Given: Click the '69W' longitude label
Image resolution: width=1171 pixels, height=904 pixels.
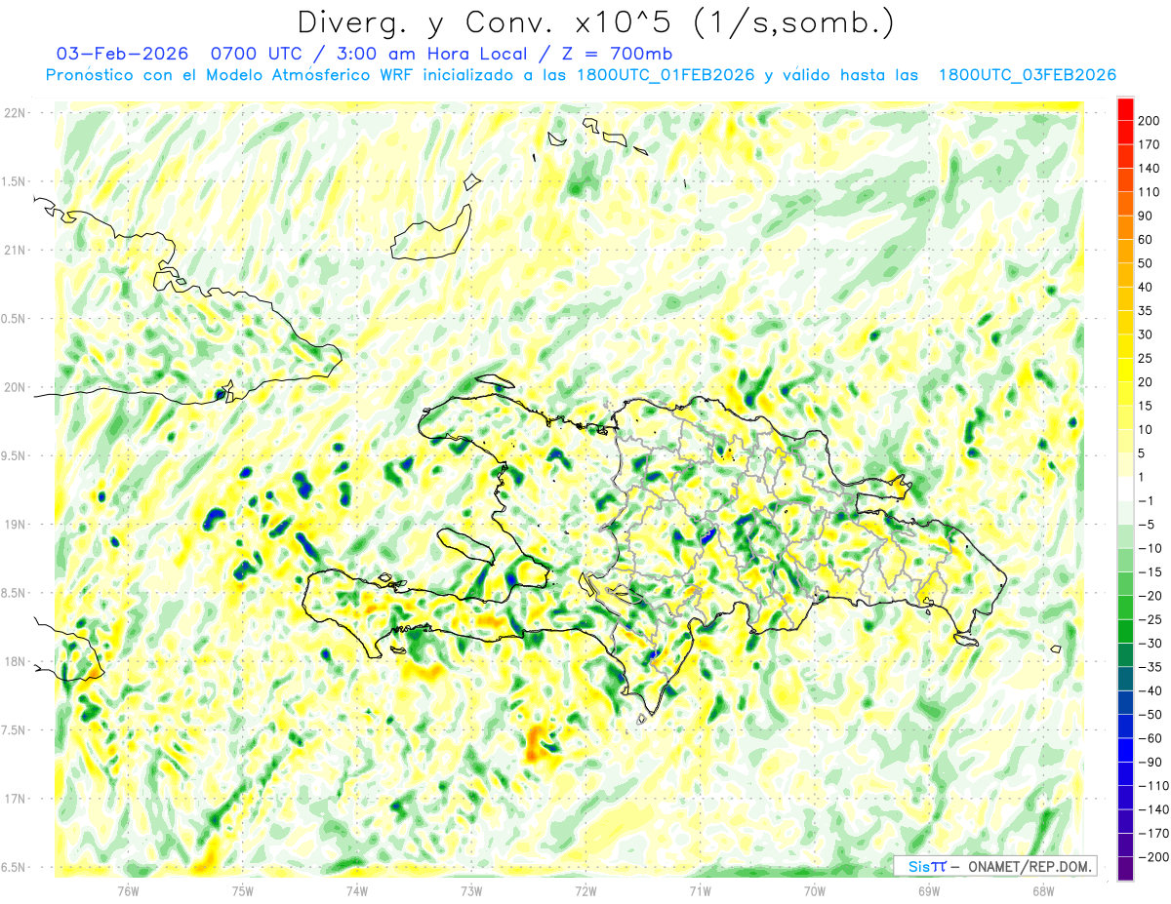Looking at the screenshot, I should click(x=928, y=890).
